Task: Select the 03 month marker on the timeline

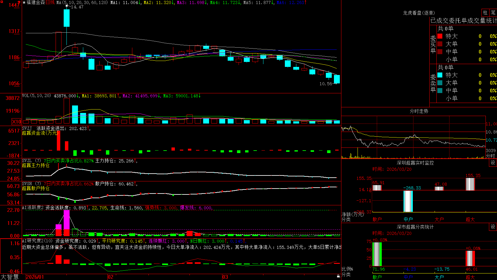Action: [225, 277]
